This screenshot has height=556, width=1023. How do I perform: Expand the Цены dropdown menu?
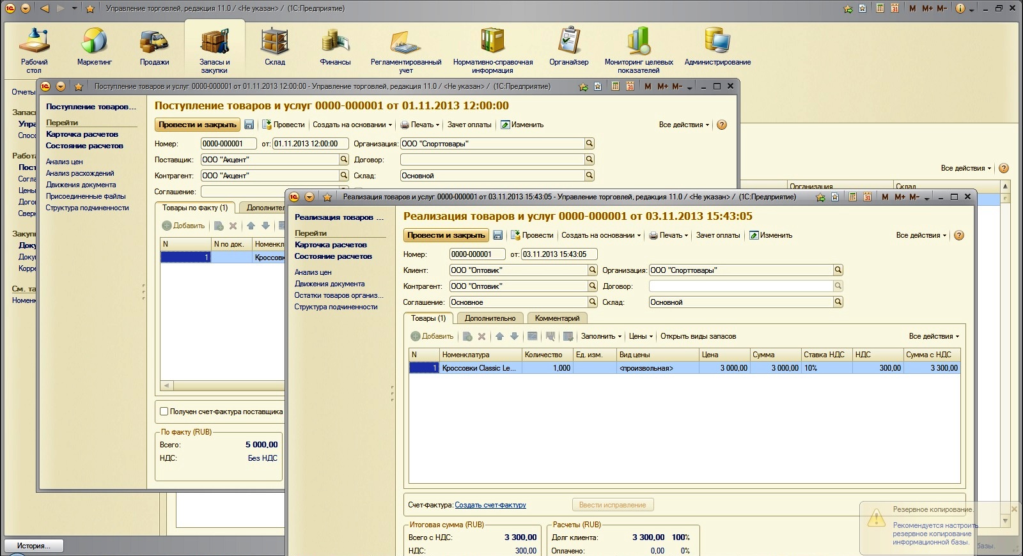(641, 336)
